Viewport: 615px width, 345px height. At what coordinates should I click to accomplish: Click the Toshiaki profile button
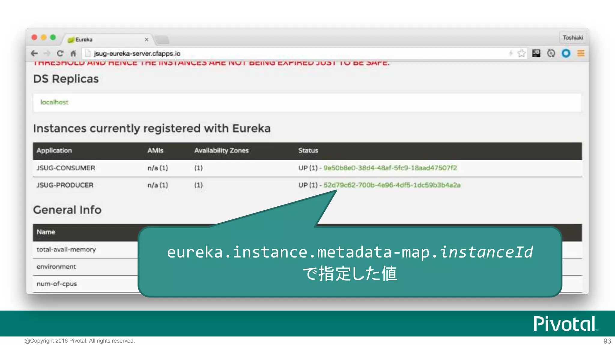(x=573, y=38)
